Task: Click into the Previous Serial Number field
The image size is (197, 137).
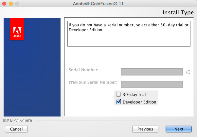Action: point(152,84)
